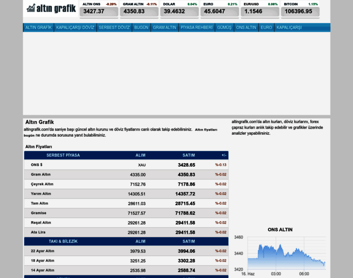Select the Reşat Altın row label
Image resolution: width=353 pixels, height=278 pixels.
pyautogui.click(x=41, y=223)
